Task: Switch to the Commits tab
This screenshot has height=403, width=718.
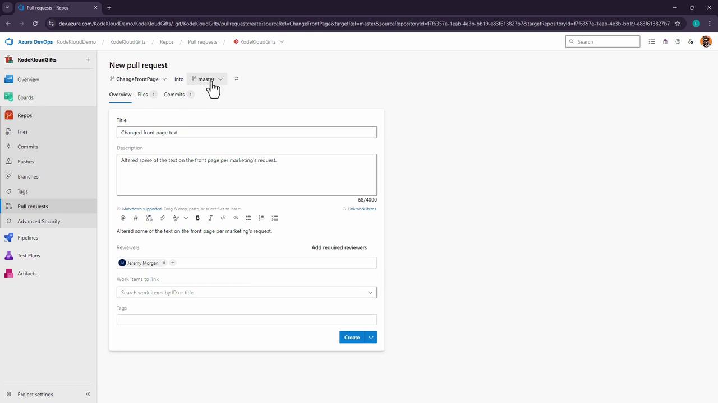Action: click(x=178, y=95)
